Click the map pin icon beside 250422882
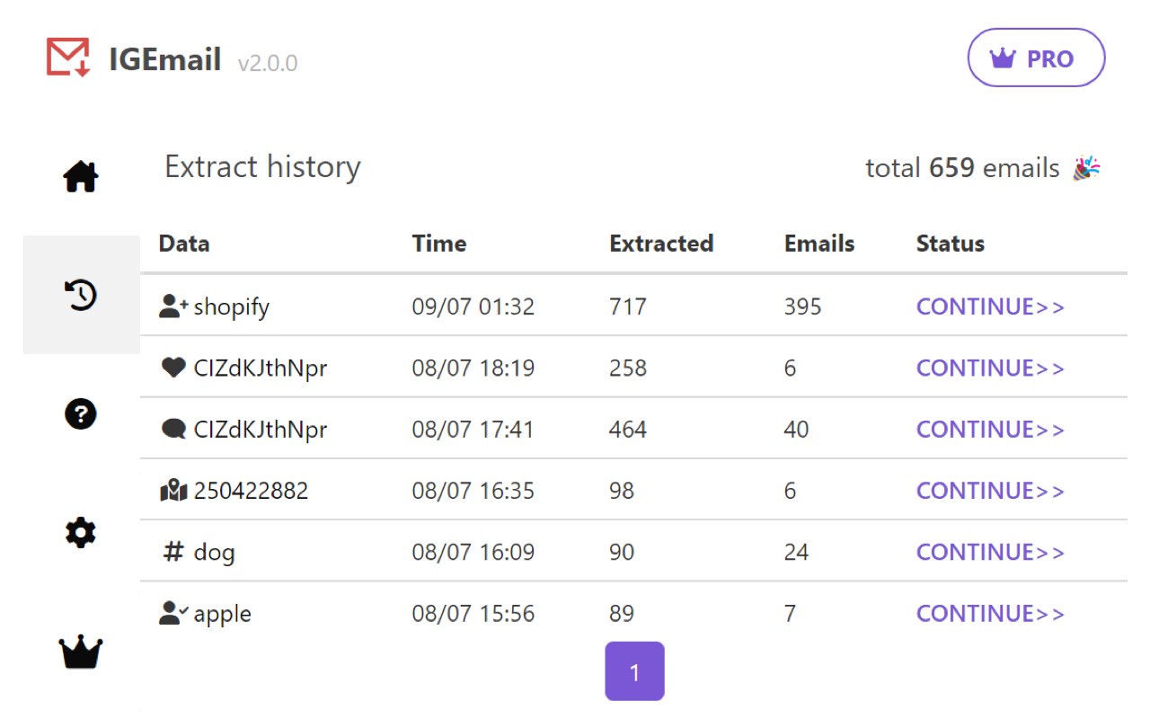 [172, 491]
